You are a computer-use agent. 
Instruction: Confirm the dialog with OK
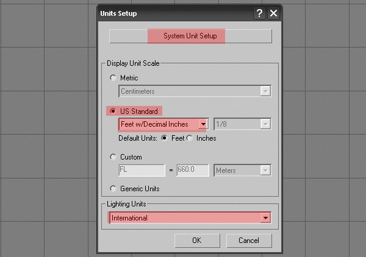point(196,241)
